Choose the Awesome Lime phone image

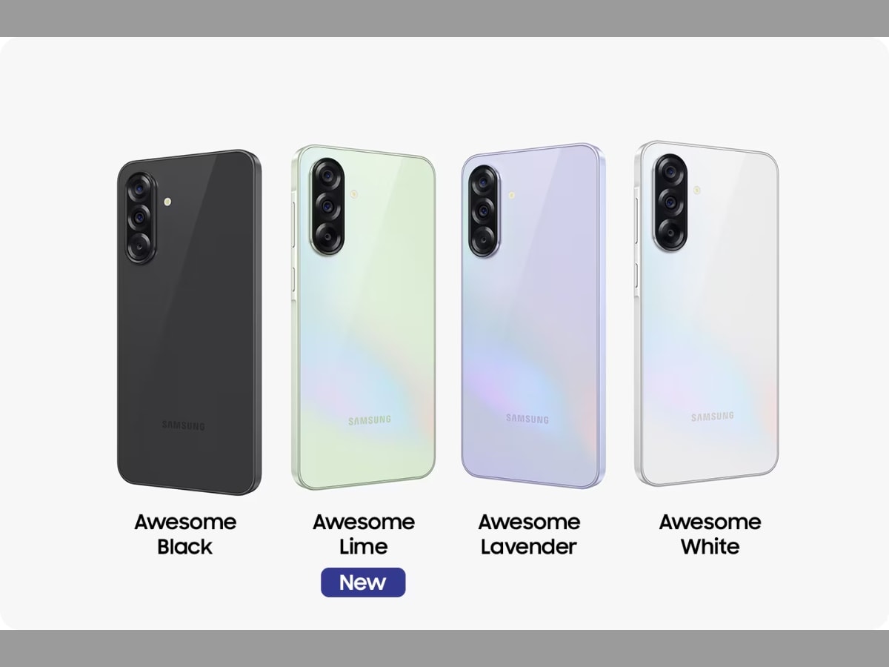[363, 317]
